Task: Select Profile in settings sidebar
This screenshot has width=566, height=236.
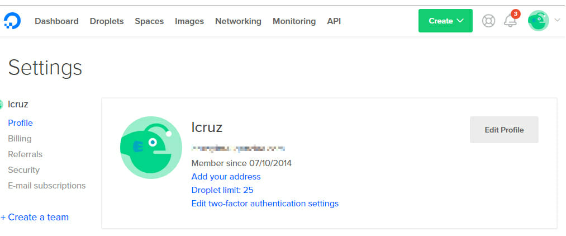Action: (x=20, y=123)
